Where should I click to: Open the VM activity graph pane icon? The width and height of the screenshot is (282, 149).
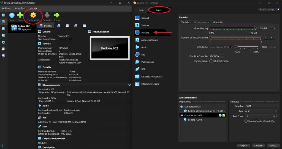(x=76, y=26)
